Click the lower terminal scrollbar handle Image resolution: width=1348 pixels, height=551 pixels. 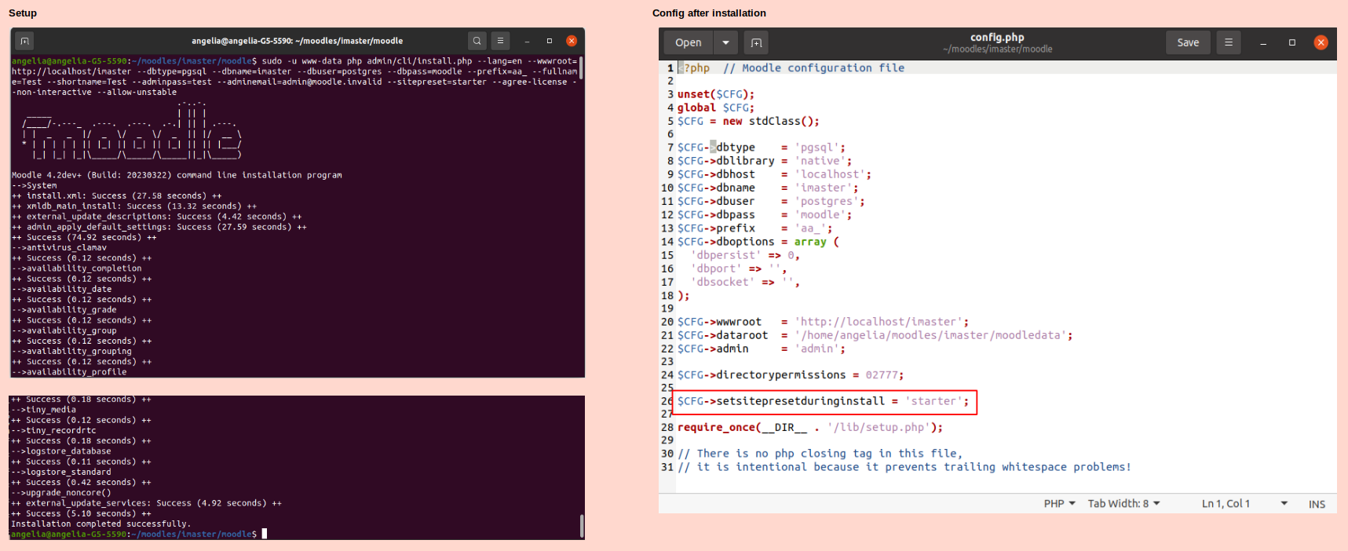581,526
